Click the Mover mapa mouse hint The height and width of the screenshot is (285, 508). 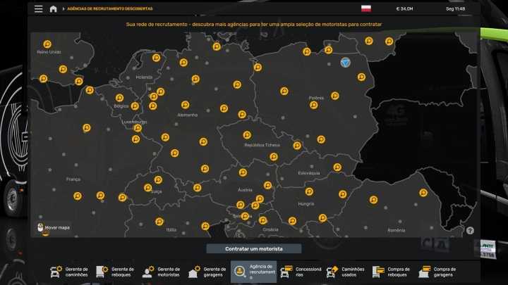54,227
